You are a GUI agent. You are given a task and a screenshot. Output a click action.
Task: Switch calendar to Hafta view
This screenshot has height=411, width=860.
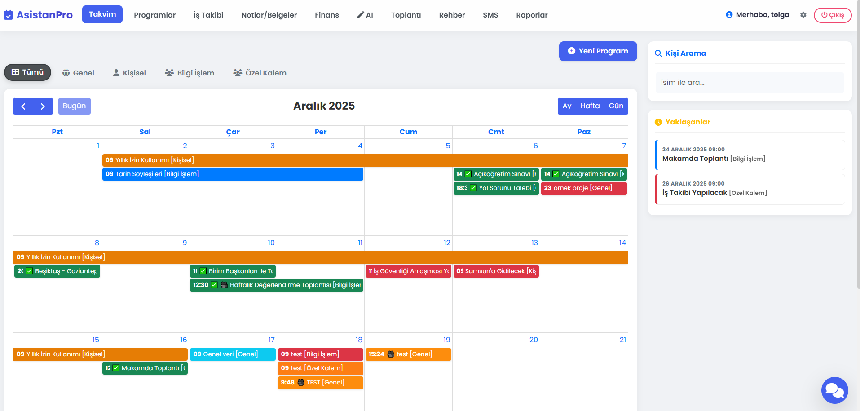coord(590,106)
